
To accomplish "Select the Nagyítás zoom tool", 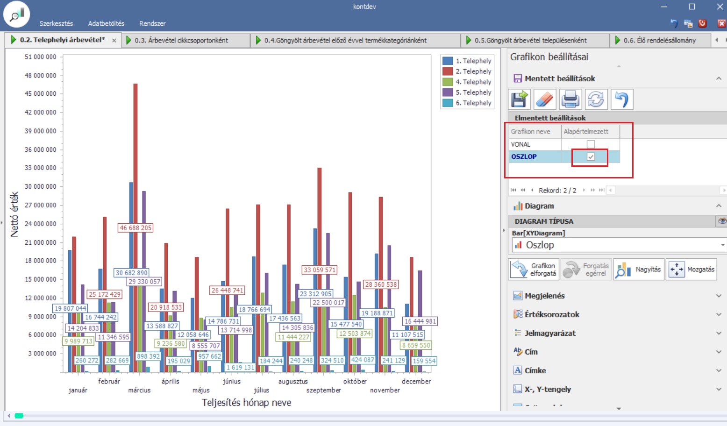I will 638,270.
